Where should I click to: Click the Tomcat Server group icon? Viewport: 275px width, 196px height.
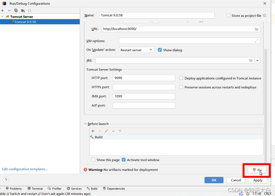7,16
